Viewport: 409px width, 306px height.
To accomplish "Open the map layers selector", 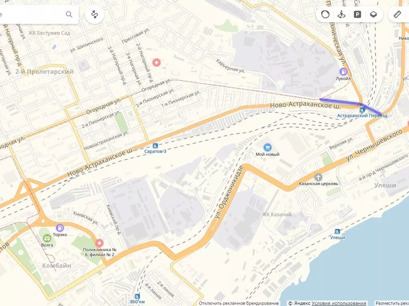I will point(373,14).
